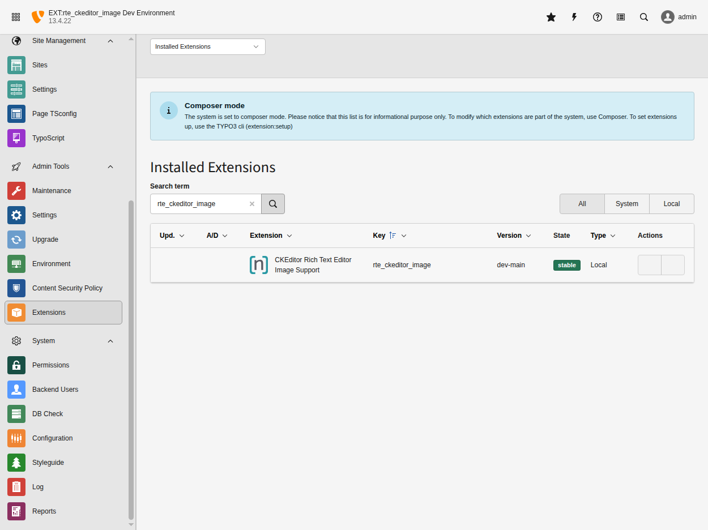Open the Styleguide module
This screenshot has height=530, width=708.
tap(48, 462)
